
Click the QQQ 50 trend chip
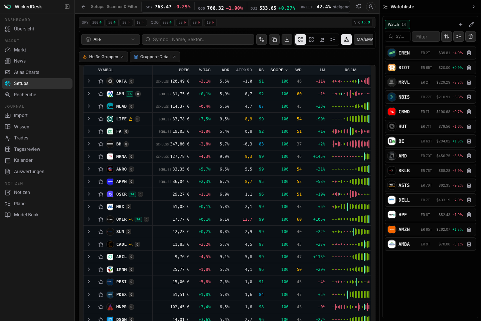[182, 22]
